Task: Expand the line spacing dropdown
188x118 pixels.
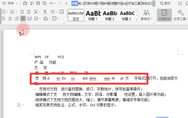Action: (40, 19)
